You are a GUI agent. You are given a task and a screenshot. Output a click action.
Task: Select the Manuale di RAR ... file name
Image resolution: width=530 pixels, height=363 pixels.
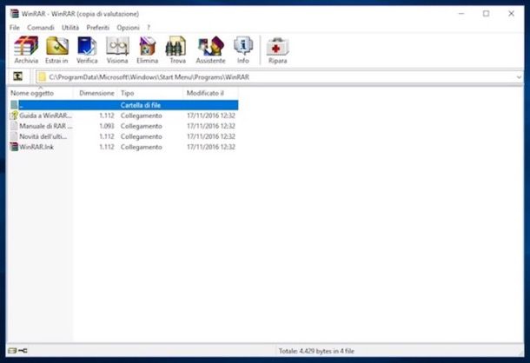pyautogui.click(x=46, y=126)
